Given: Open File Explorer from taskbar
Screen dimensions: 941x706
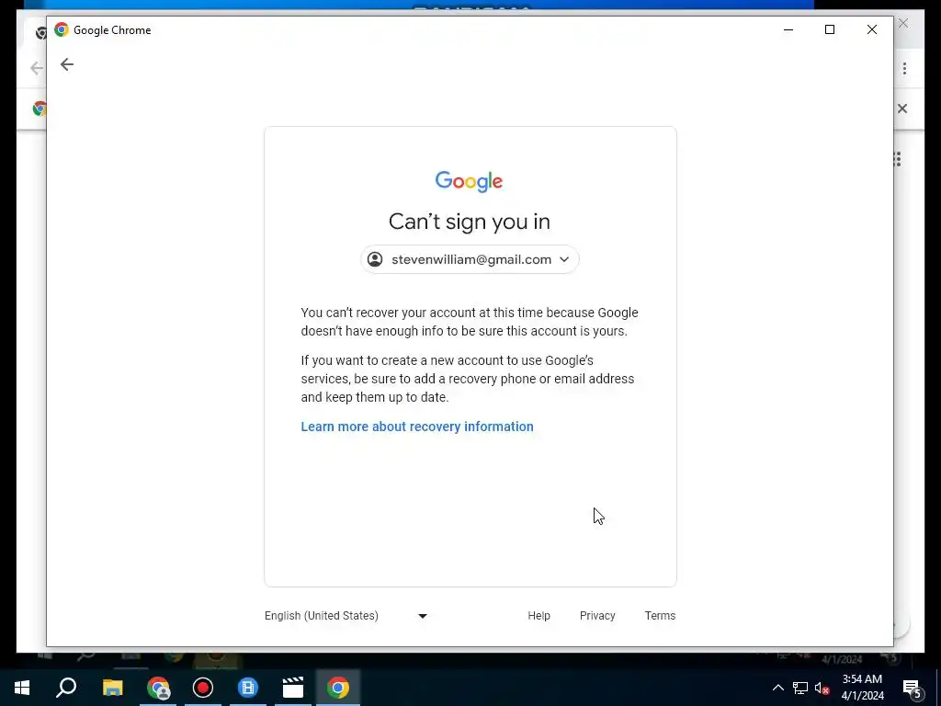Looking at the screenshot, I should (112, 688).
